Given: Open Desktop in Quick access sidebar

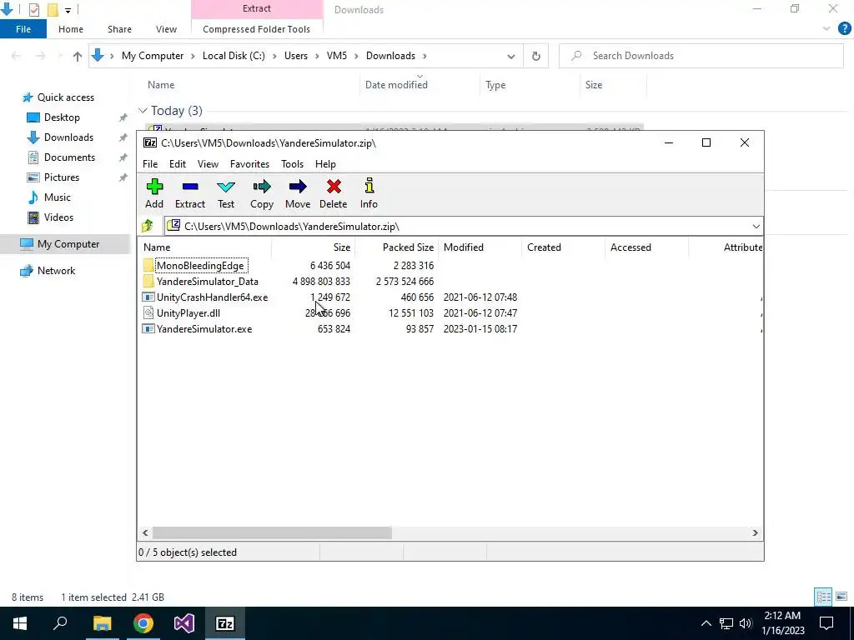Looking at the screenshot, I should point(62,117).
